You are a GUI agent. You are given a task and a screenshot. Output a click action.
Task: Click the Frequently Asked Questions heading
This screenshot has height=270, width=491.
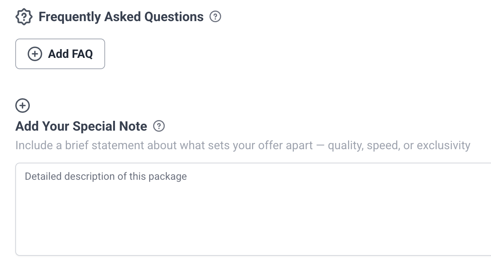click(x=121, y=17)
